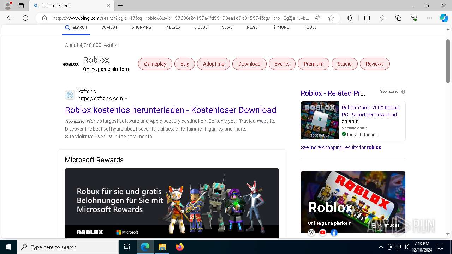
Task: Open Settings and more menu
Action: (429, 18)
